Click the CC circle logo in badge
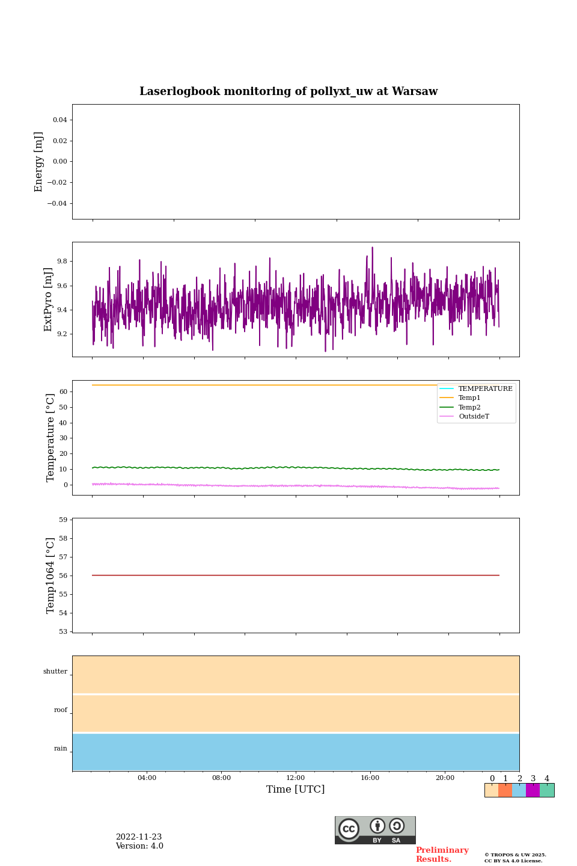This screenshot has width=577, height=866. [349, 829]
